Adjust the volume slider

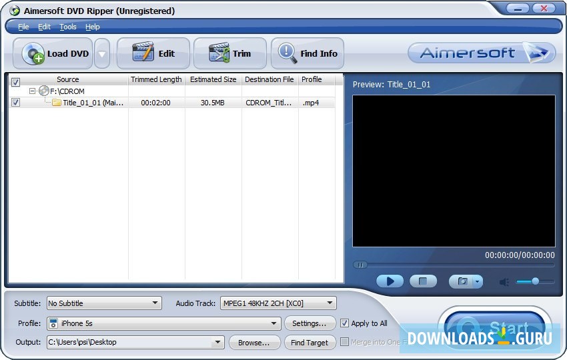tap(535, 281)
